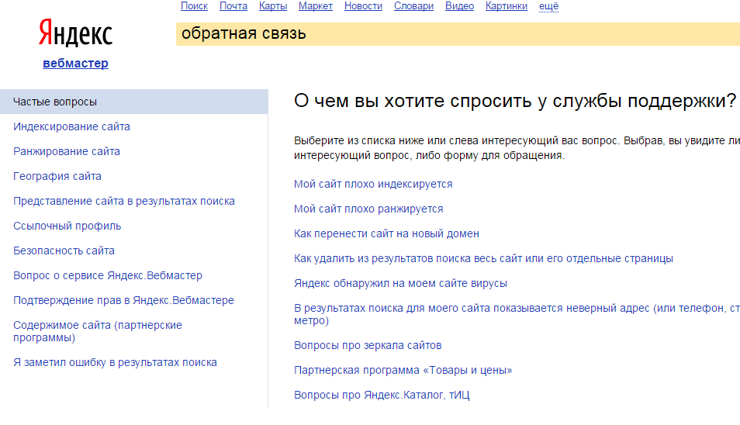The height and width of the screenshot is (425, 740).
Task: Click the Яндекс logo
Action: (75, 34)
